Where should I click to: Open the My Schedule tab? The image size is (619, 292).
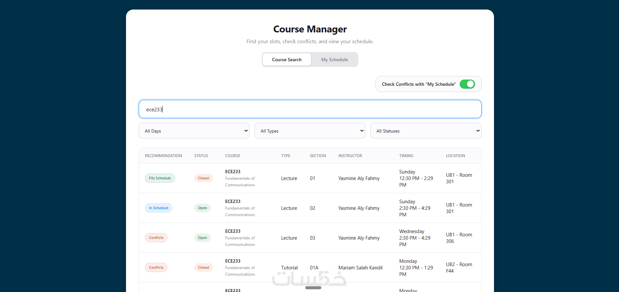334,60
